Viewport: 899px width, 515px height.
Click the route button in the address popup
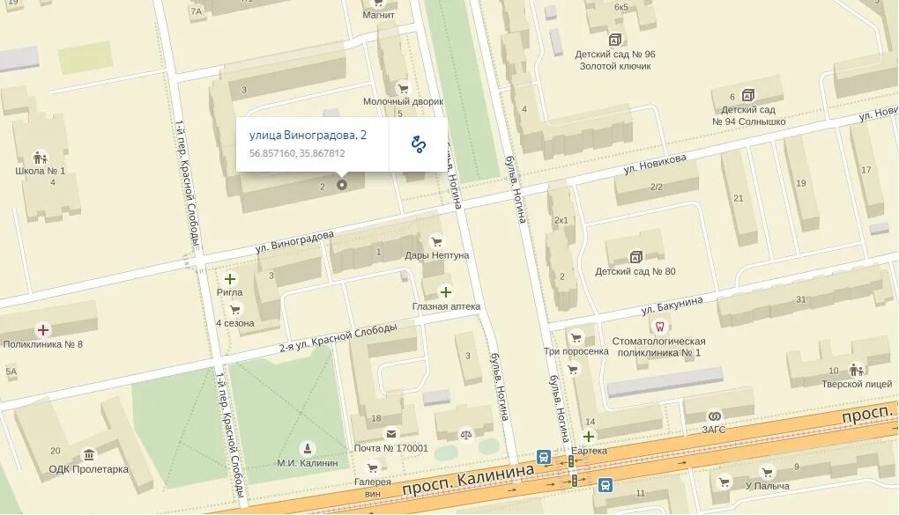pyautogui.click(x=419, y=144)
